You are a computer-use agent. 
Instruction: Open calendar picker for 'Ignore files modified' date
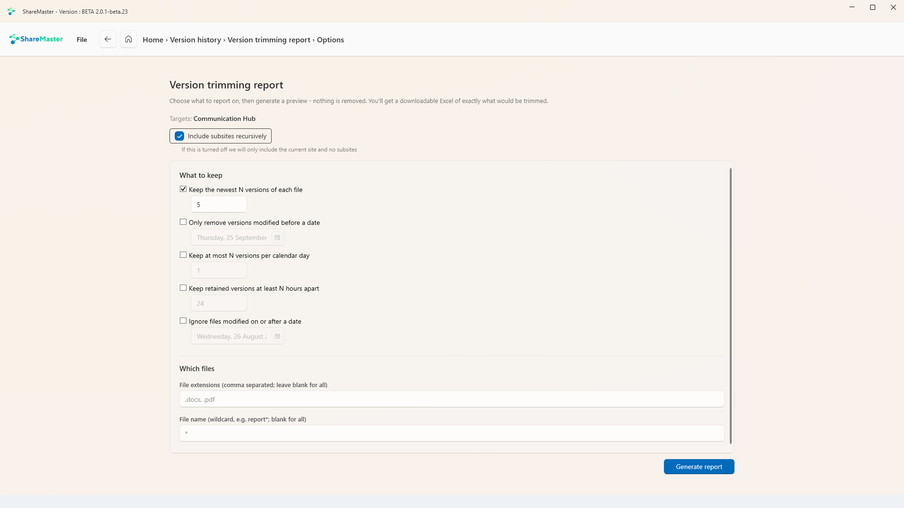tap(277, 336)
